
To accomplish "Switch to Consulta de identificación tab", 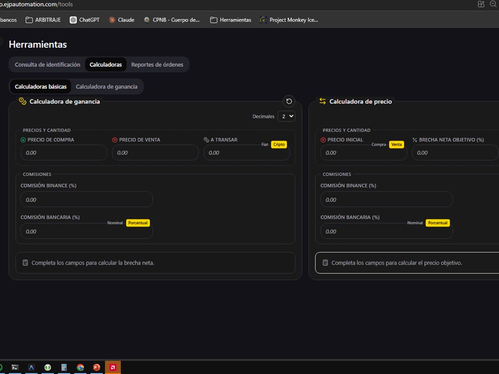I will click(x=47, y=64).
